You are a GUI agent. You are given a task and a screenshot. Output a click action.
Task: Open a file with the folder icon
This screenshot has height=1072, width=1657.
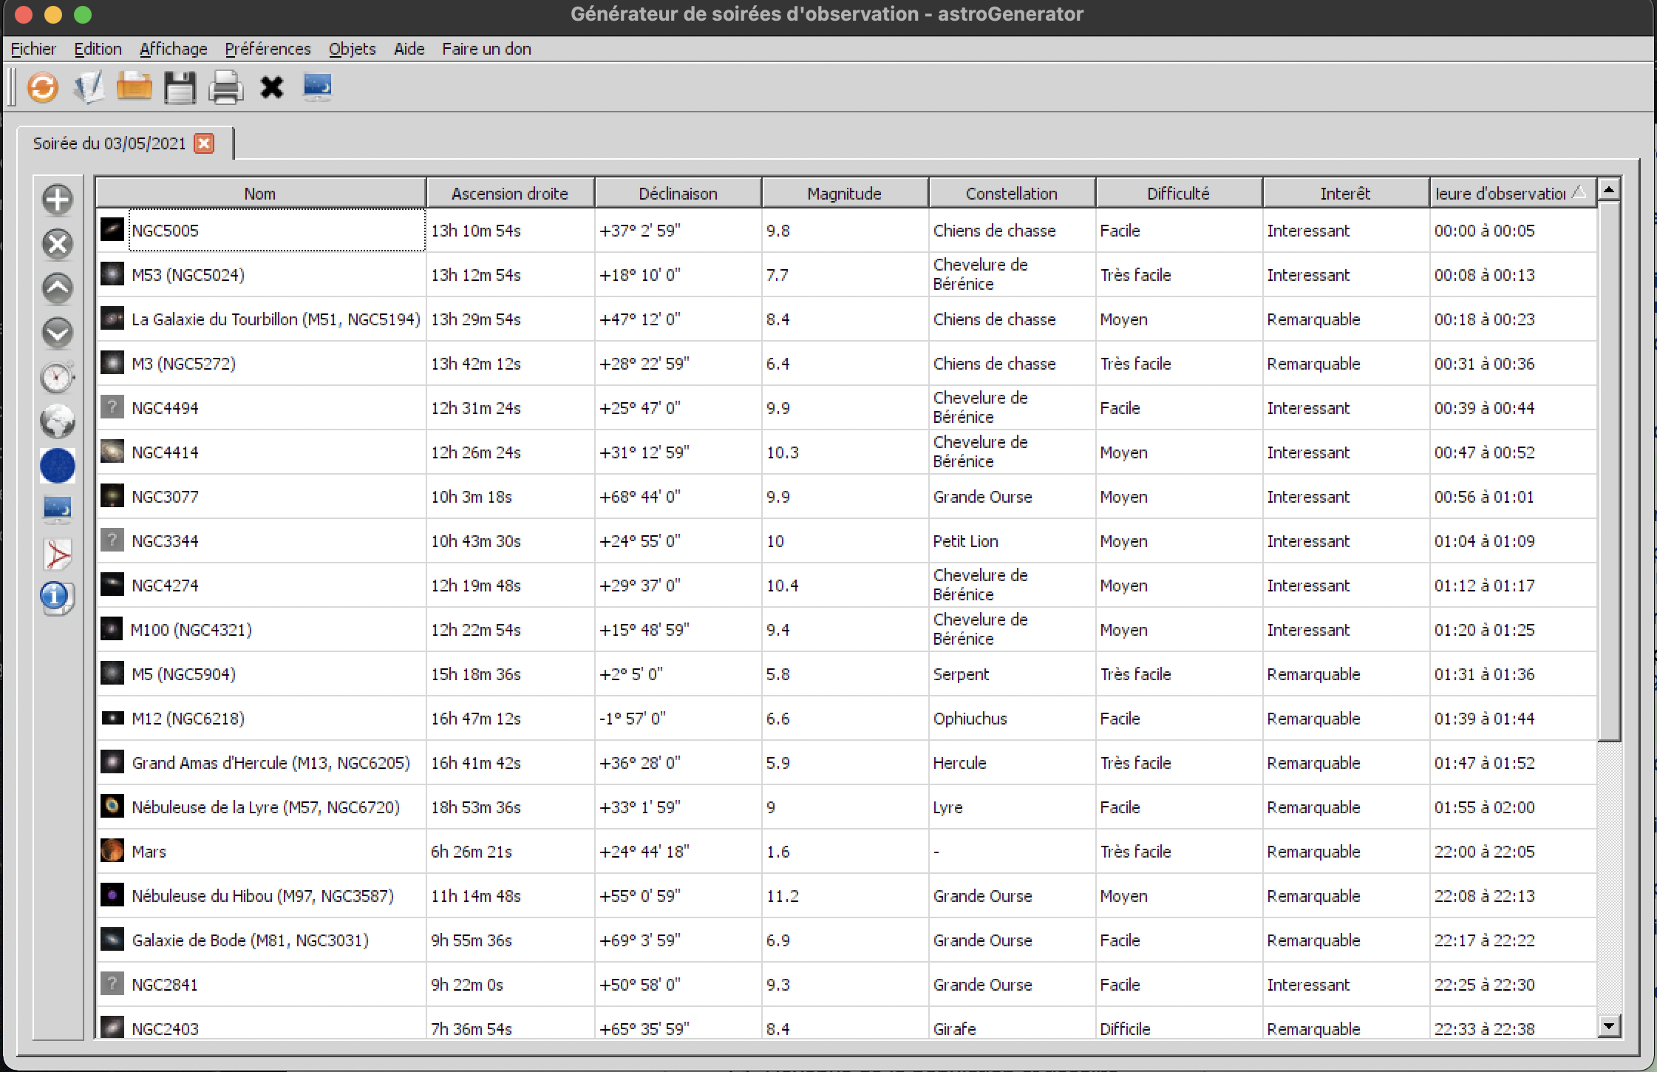point(134,87)
